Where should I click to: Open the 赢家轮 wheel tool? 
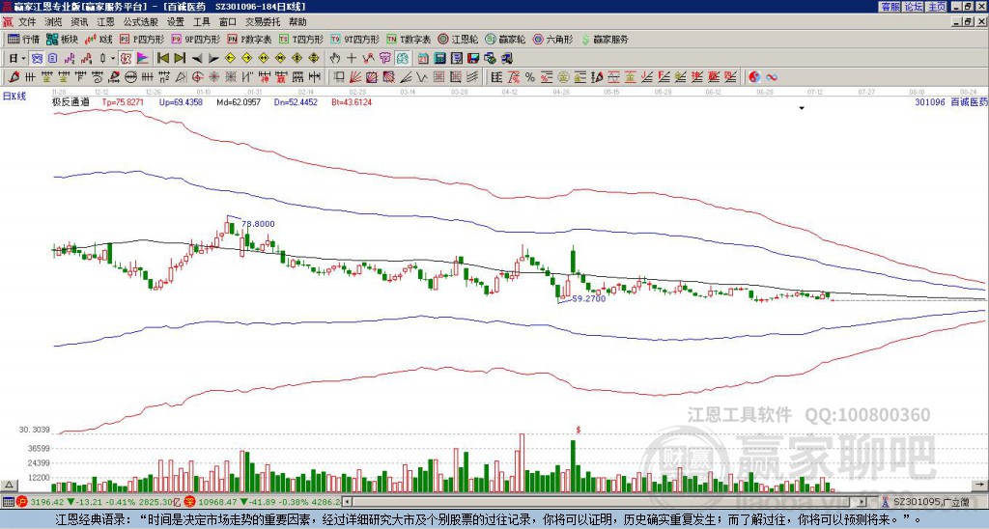click(x=505, y=39)
